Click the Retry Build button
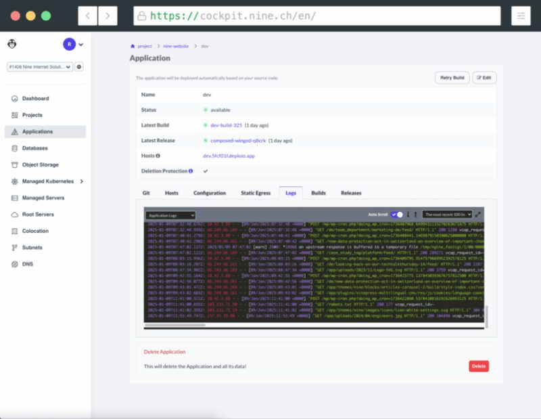The width and height of the screenshot is (541, 419). pos(452,78)
